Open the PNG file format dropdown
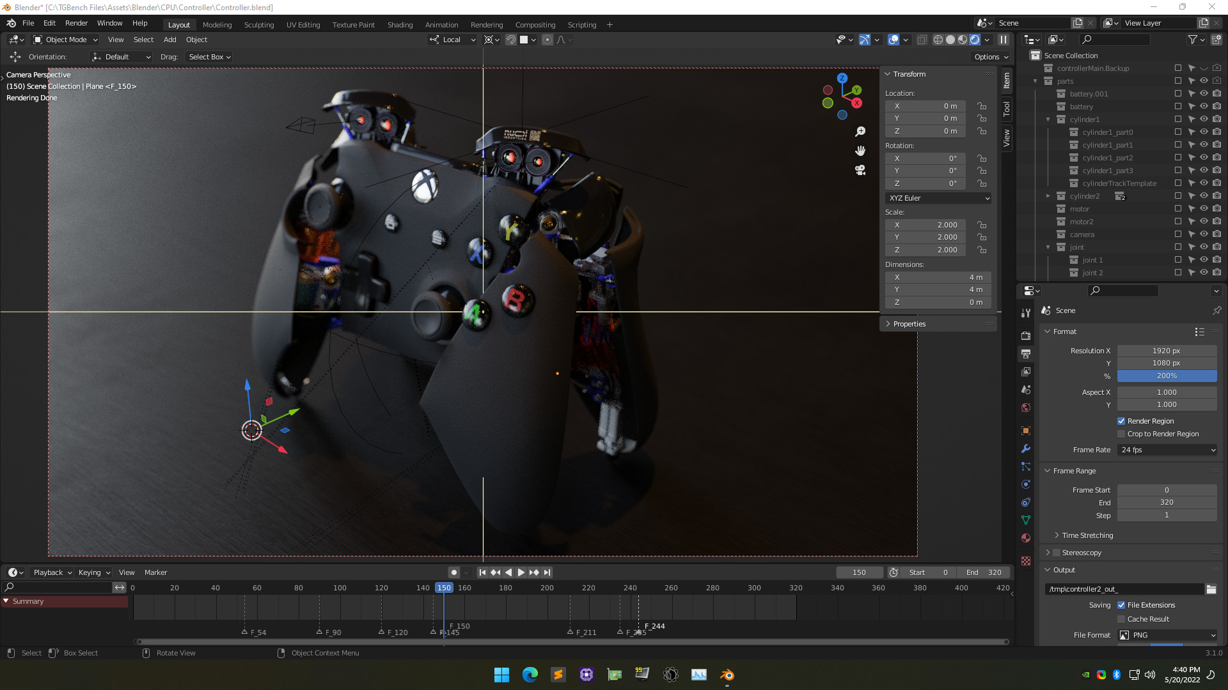Screen dimensions: 1228x690 (x=1167, y=635)
